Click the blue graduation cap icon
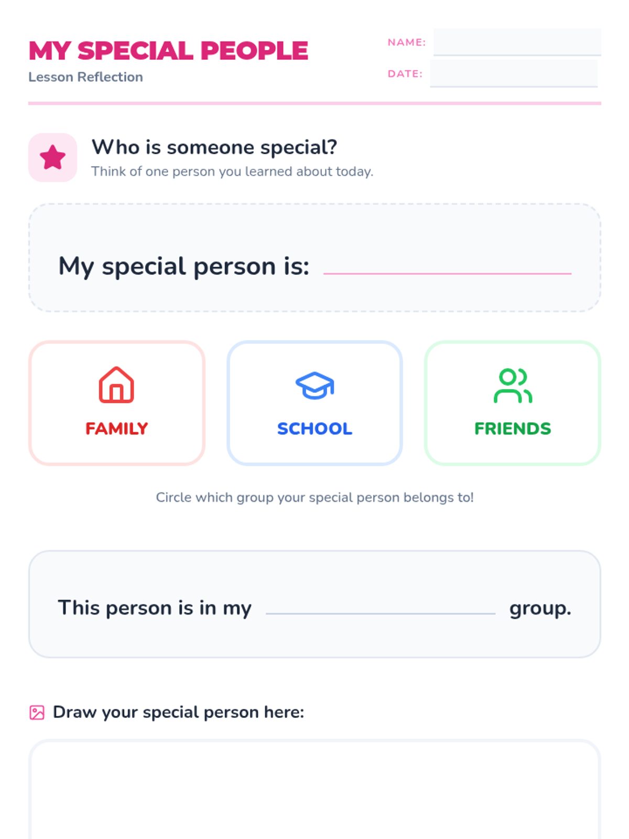The image size is (629, 839). coord(314,386)
